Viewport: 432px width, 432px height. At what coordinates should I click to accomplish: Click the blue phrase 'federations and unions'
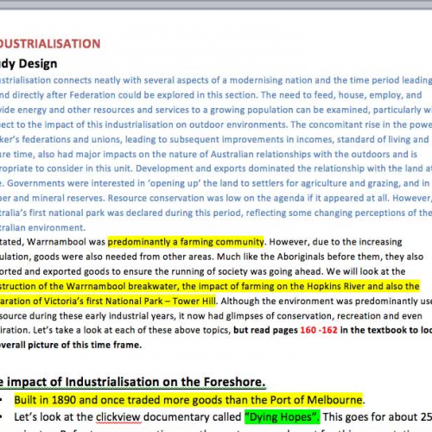pos(72,139)
